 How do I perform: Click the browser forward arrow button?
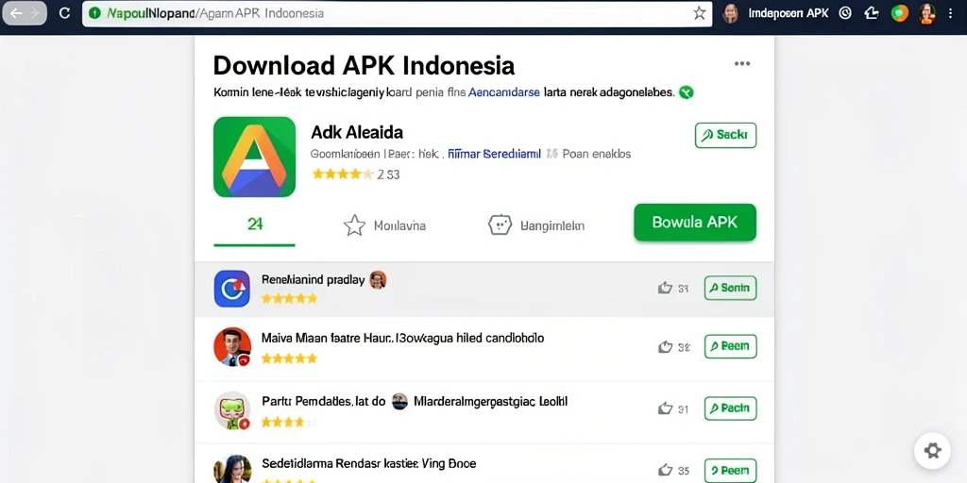[x=35, y=13]
